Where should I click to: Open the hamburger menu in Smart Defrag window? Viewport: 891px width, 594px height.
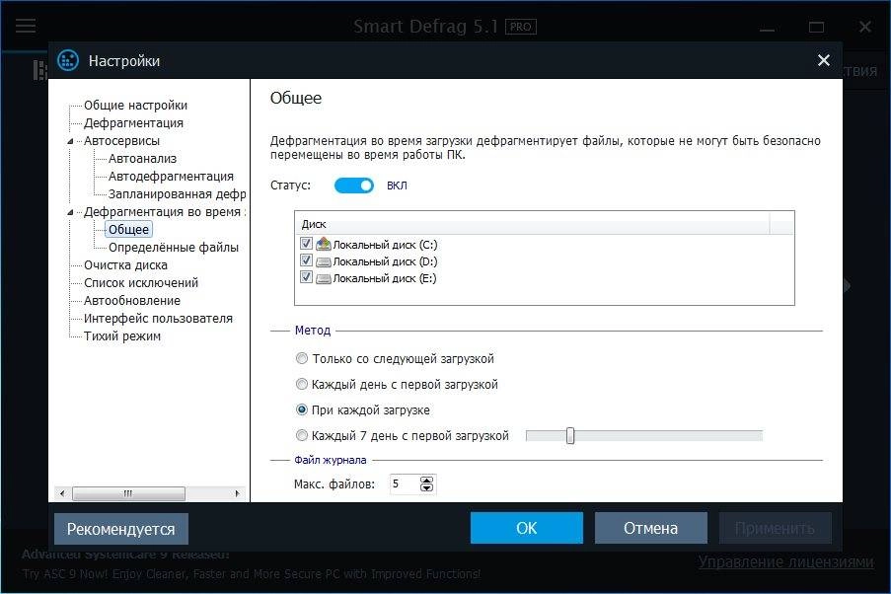(26, 26)
